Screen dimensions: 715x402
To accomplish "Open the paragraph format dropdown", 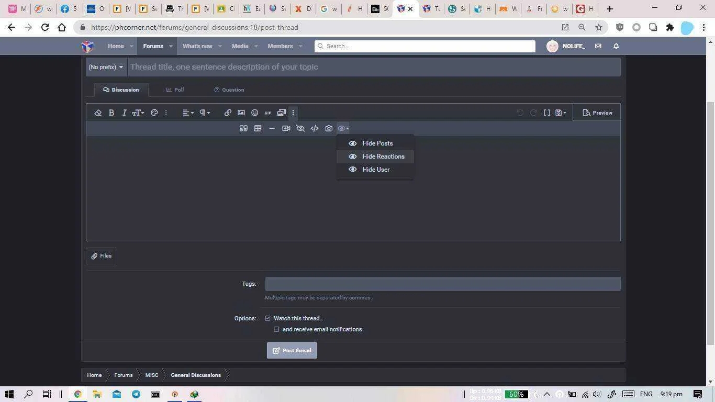I will pyautogui.click(x=205, y=113).
